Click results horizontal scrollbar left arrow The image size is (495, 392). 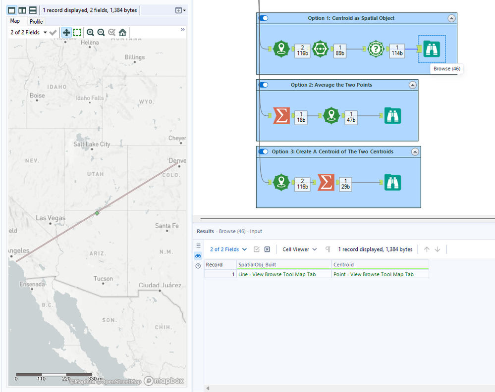208,388
